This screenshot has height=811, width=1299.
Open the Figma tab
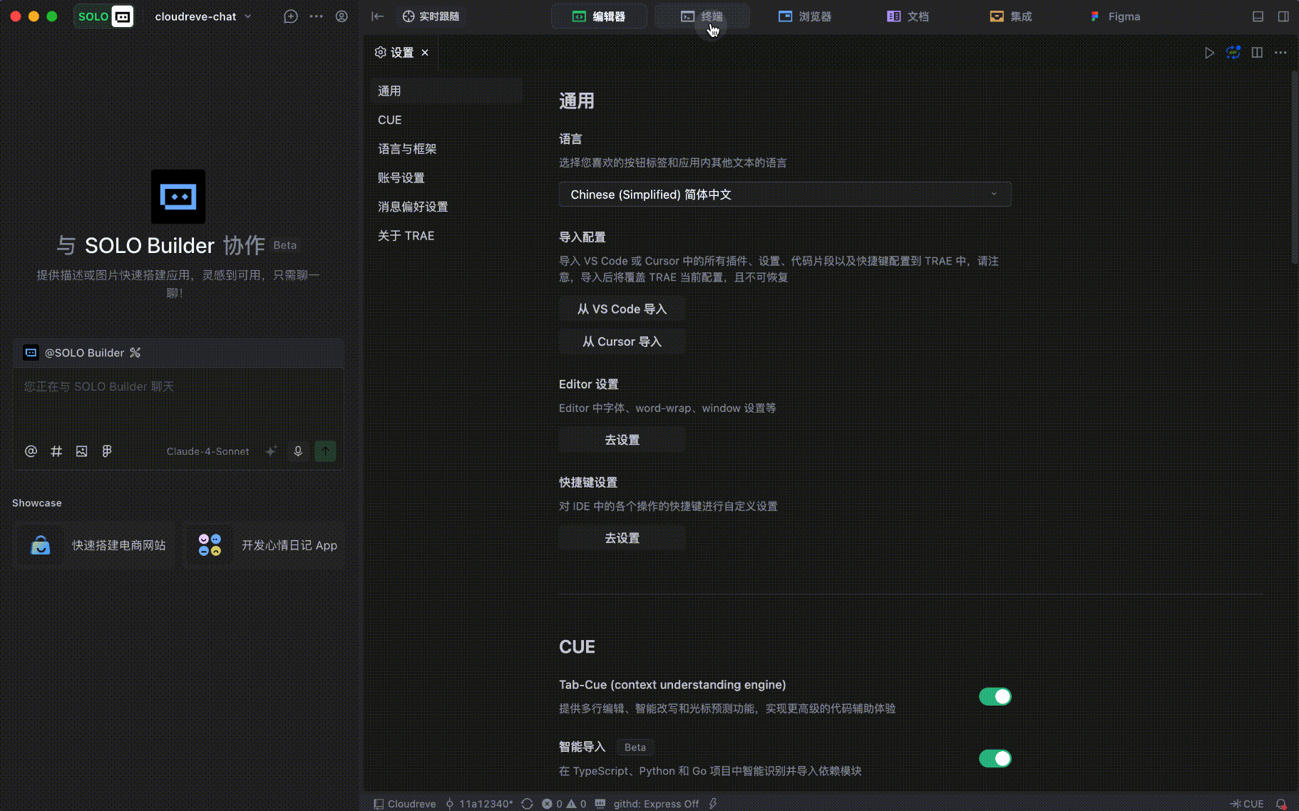click(x=1115, y=16)
